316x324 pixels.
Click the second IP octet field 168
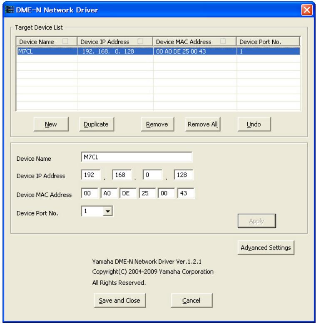[x=122, y=175]
